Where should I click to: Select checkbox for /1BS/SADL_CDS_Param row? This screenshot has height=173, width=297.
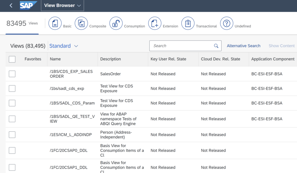(x=12, y=103)
